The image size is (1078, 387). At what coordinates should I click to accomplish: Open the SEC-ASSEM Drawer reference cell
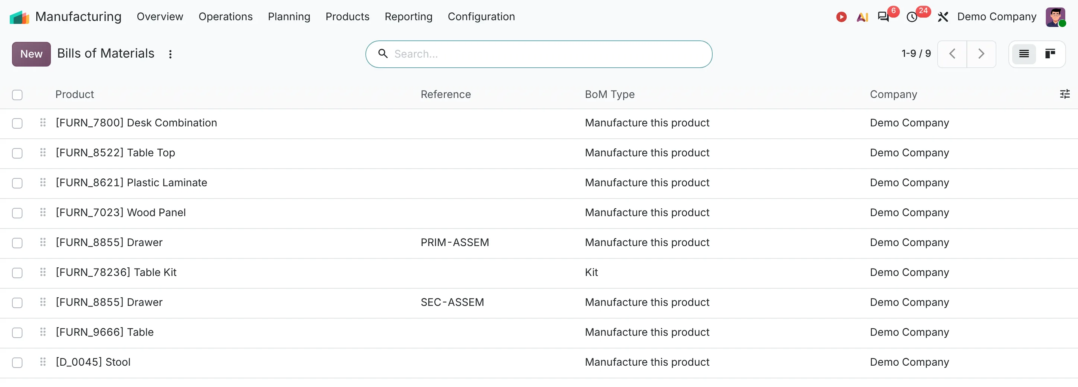point(452,302)
